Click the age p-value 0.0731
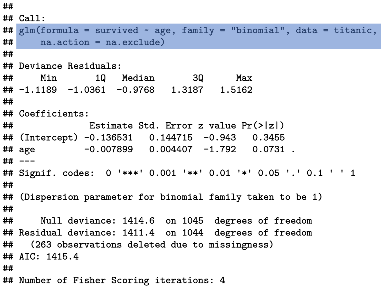Image resolution: width=381 pixels, height=288 pixels. point(268,149)
